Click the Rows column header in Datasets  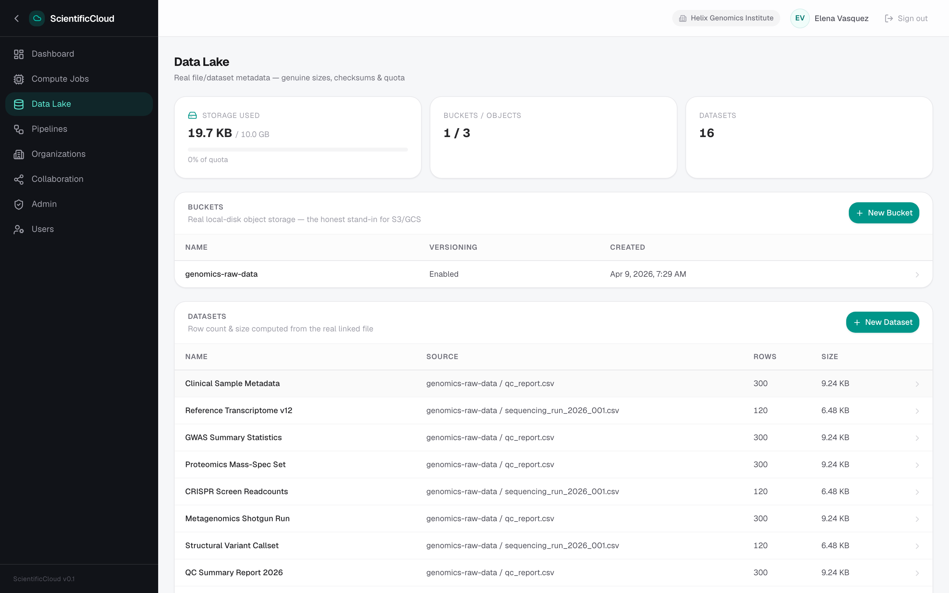pyautogui.click(x=765, y=357)
